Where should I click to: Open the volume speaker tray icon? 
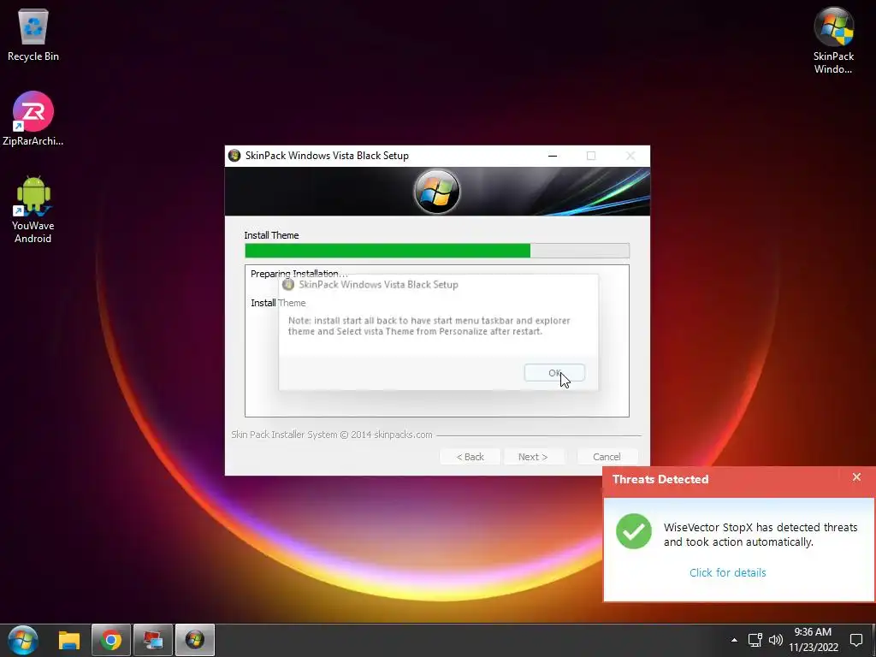[x=775, y=640]
